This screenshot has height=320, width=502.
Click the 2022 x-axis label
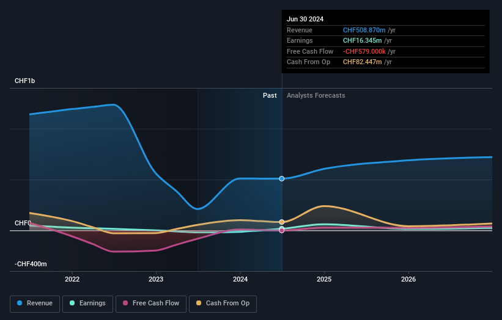tap(72, 279)
